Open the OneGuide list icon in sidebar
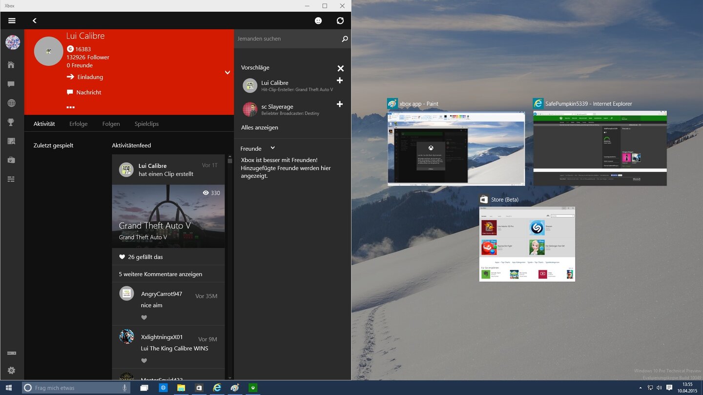 (11, 179)
